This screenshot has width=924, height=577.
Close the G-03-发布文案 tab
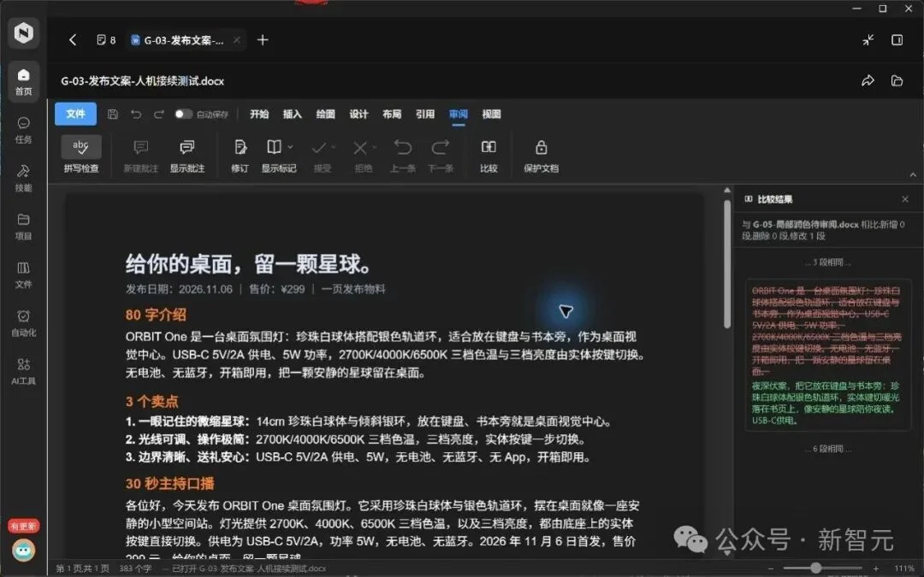pos(236,39)
